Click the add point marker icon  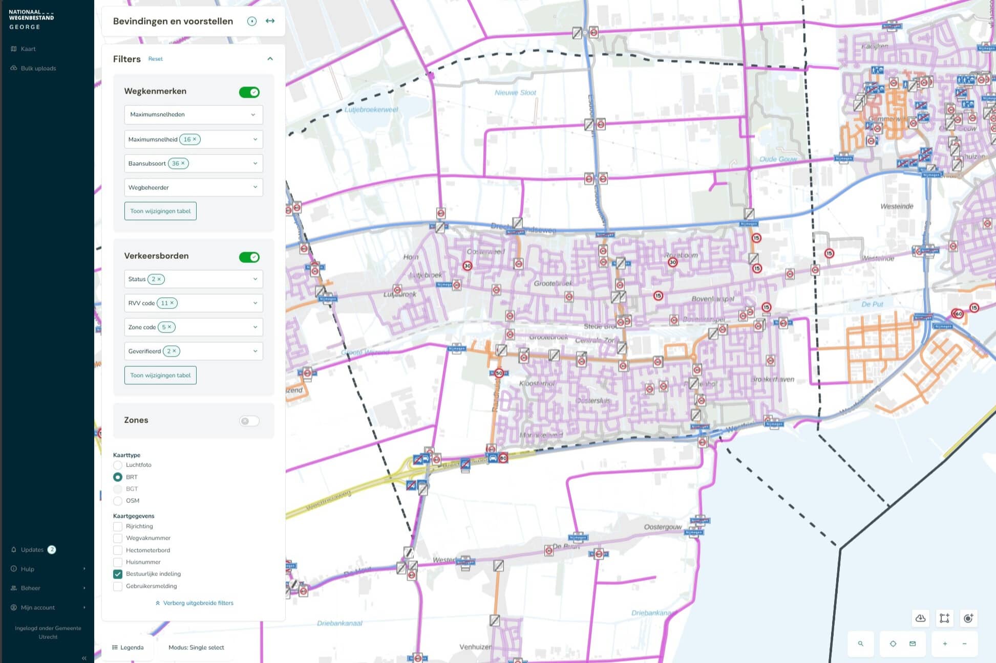(x=968, y=618)
